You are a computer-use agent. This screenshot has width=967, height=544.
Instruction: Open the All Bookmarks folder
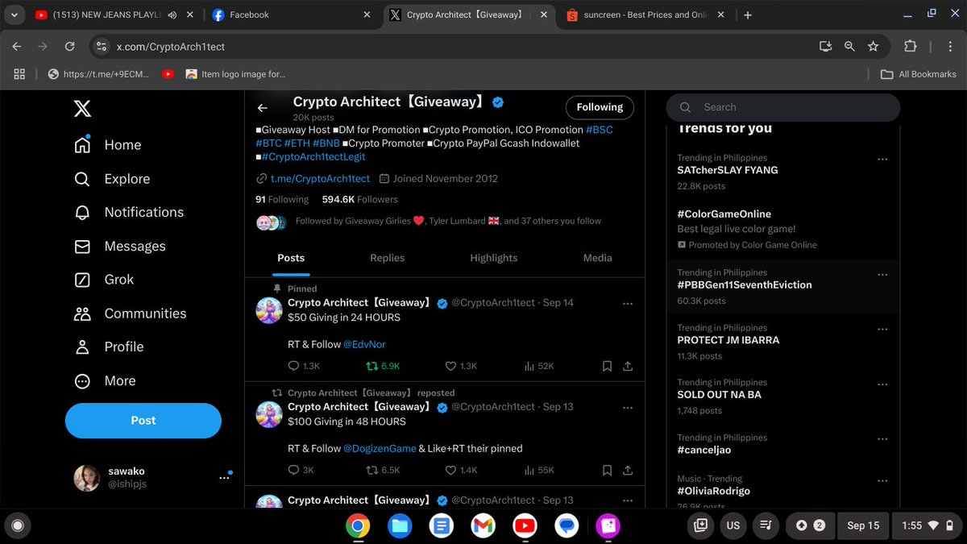pyautogui.click(x=919, y=74)
